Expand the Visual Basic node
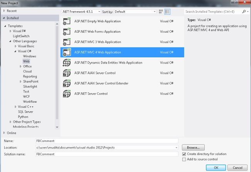251x172 pixels. 15,46
